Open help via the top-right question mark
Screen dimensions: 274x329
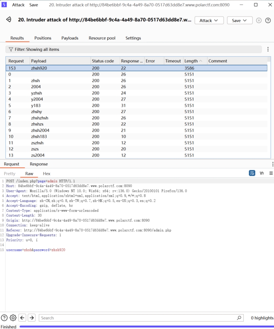pyautogui.click(x=268, y=21)
